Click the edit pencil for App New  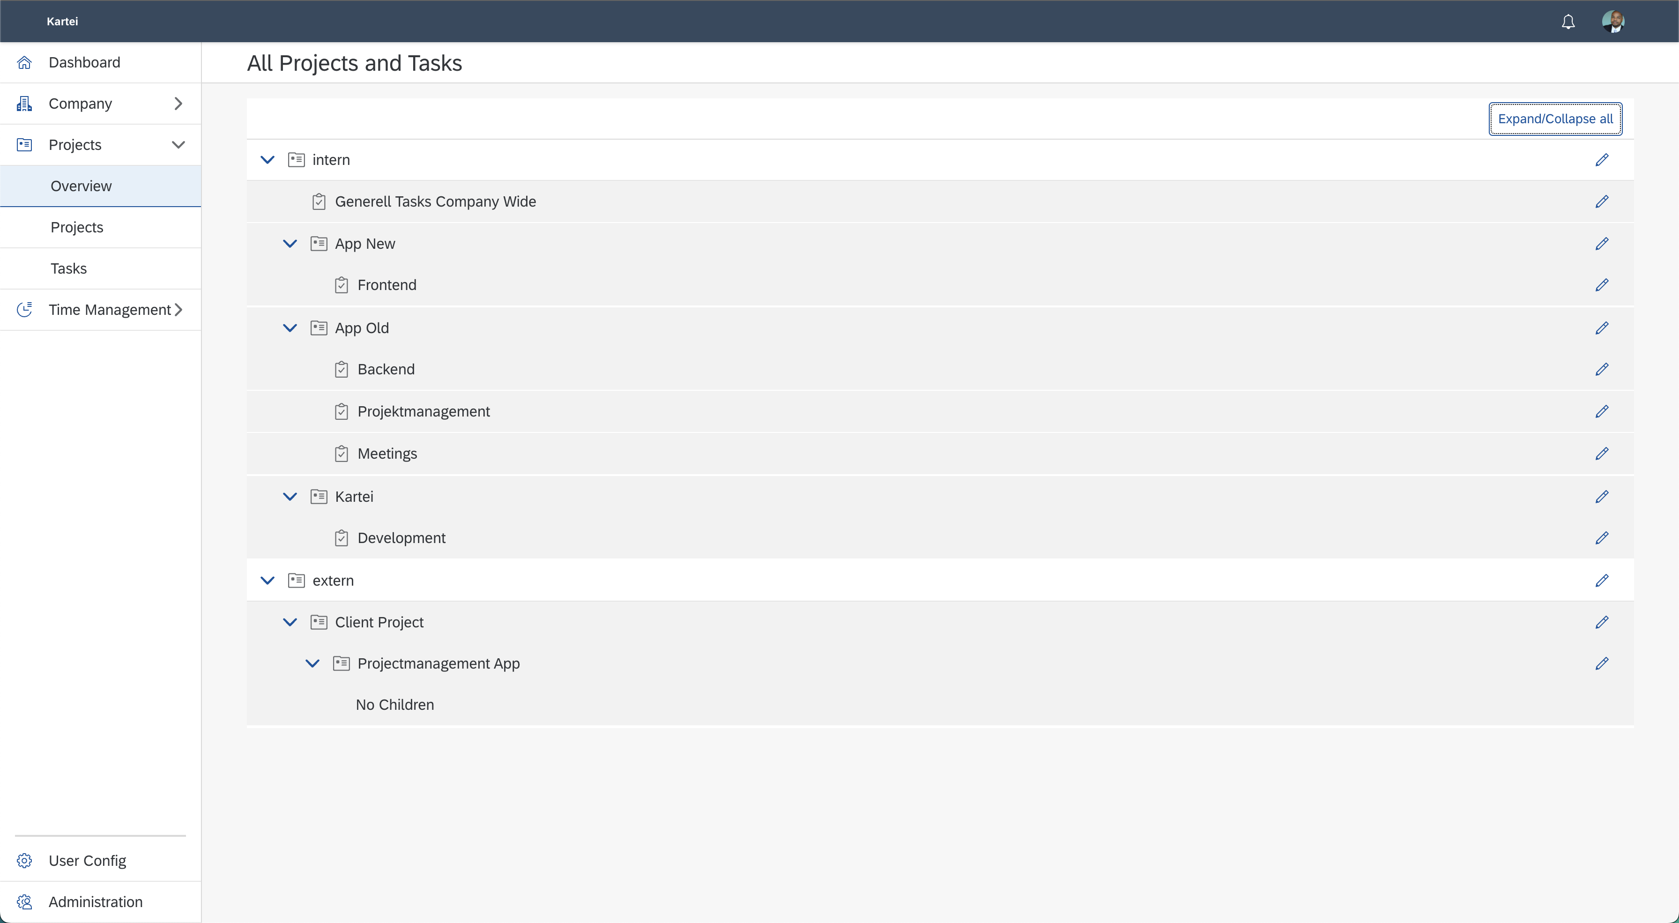pyautogui.click(x=1602, y=244)
